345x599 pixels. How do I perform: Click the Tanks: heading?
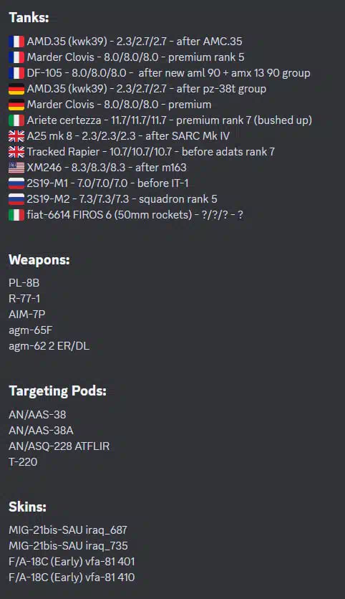[29, 18]
